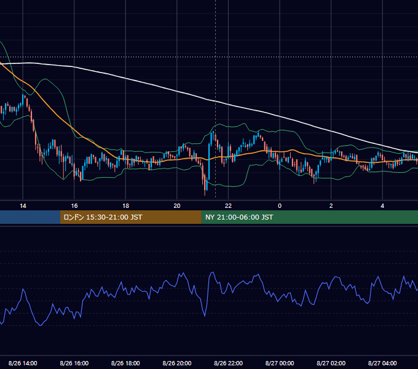Click the London 15:30-21:00 JST session bar
The image size is (418, 369).
pyautogui.click(x=130, y=217)
